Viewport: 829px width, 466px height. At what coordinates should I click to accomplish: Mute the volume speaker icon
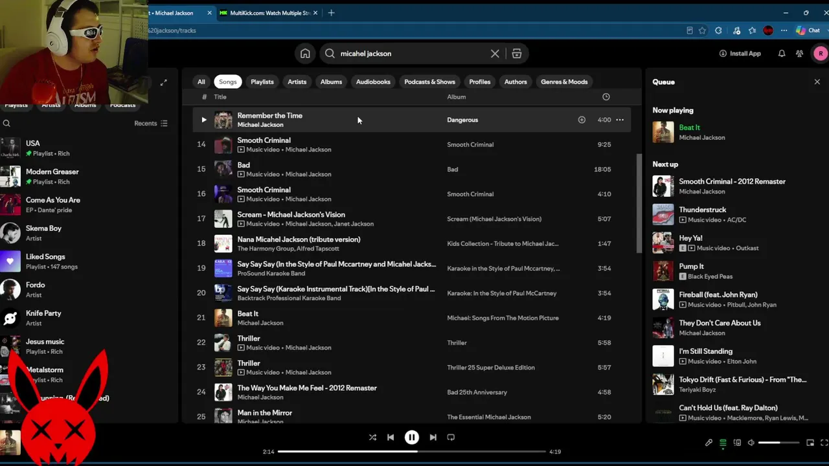pyautogui.click(x=751, y=443)
